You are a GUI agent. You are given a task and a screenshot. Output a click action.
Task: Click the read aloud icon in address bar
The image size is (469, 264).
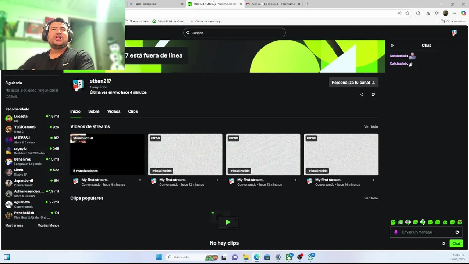coord(399,13)
